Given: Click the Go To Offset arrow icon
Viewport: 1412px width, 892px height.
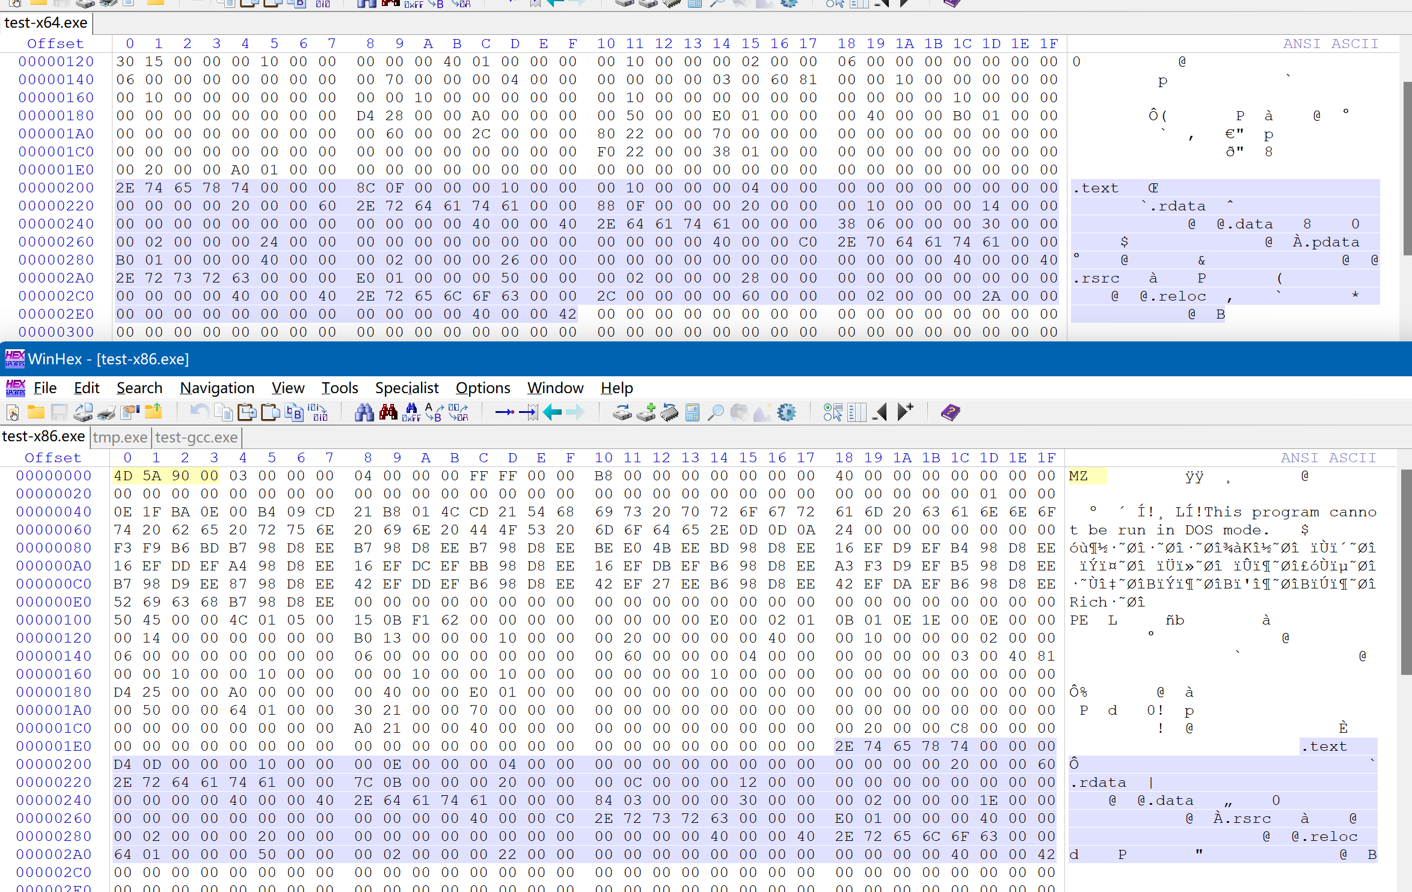Looking at the screenshot, I should tap(505, 412).
